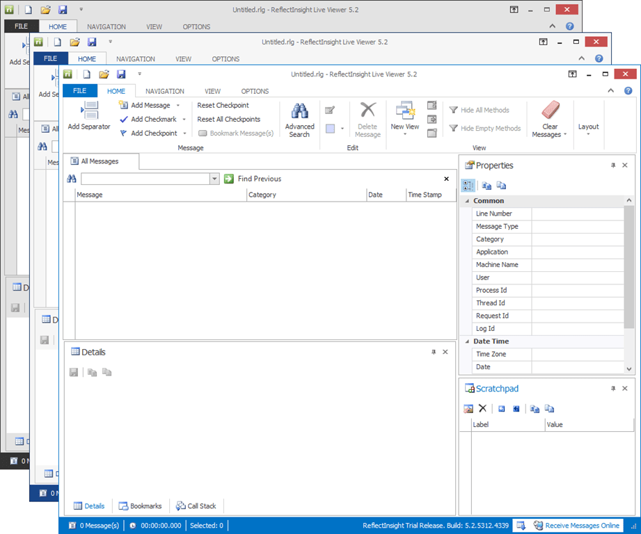Switch to the Bookmarks bottom tab
The width and height of the screenshot is (641, 534).
pos(140,505)
